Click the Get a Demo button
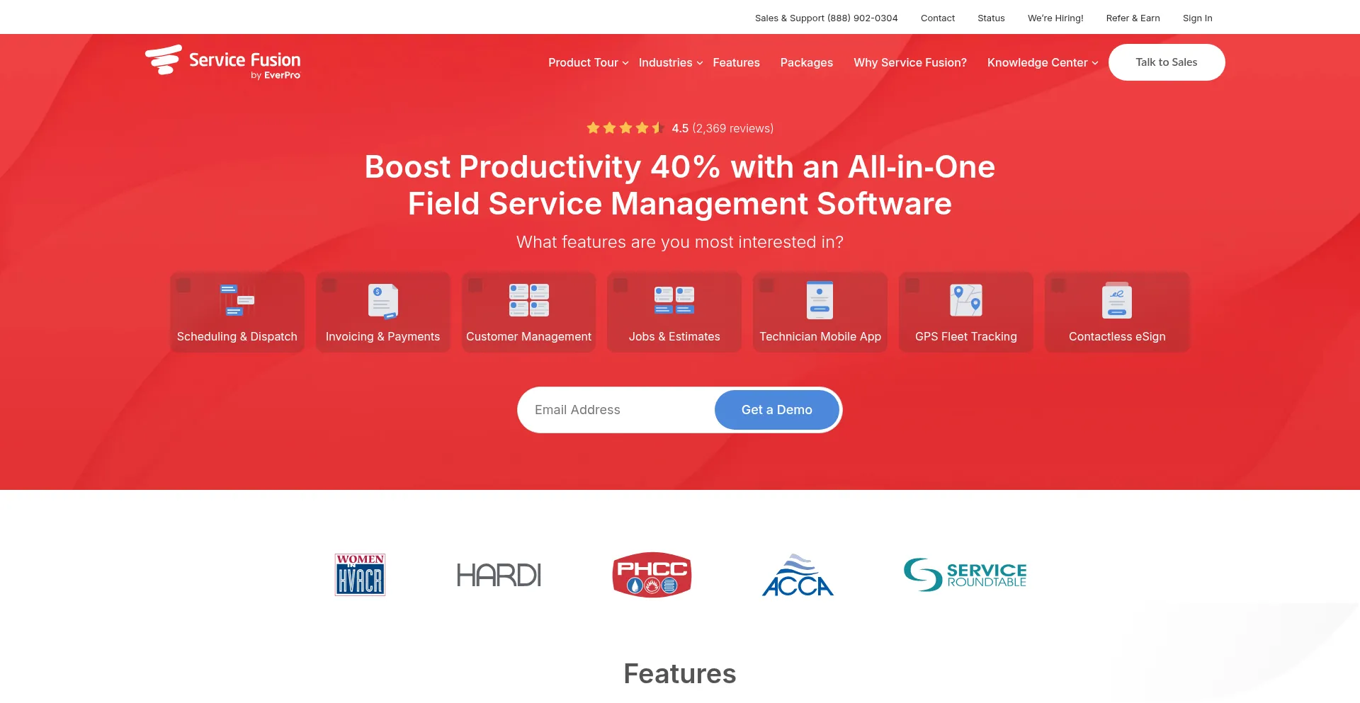 [777, 410]
